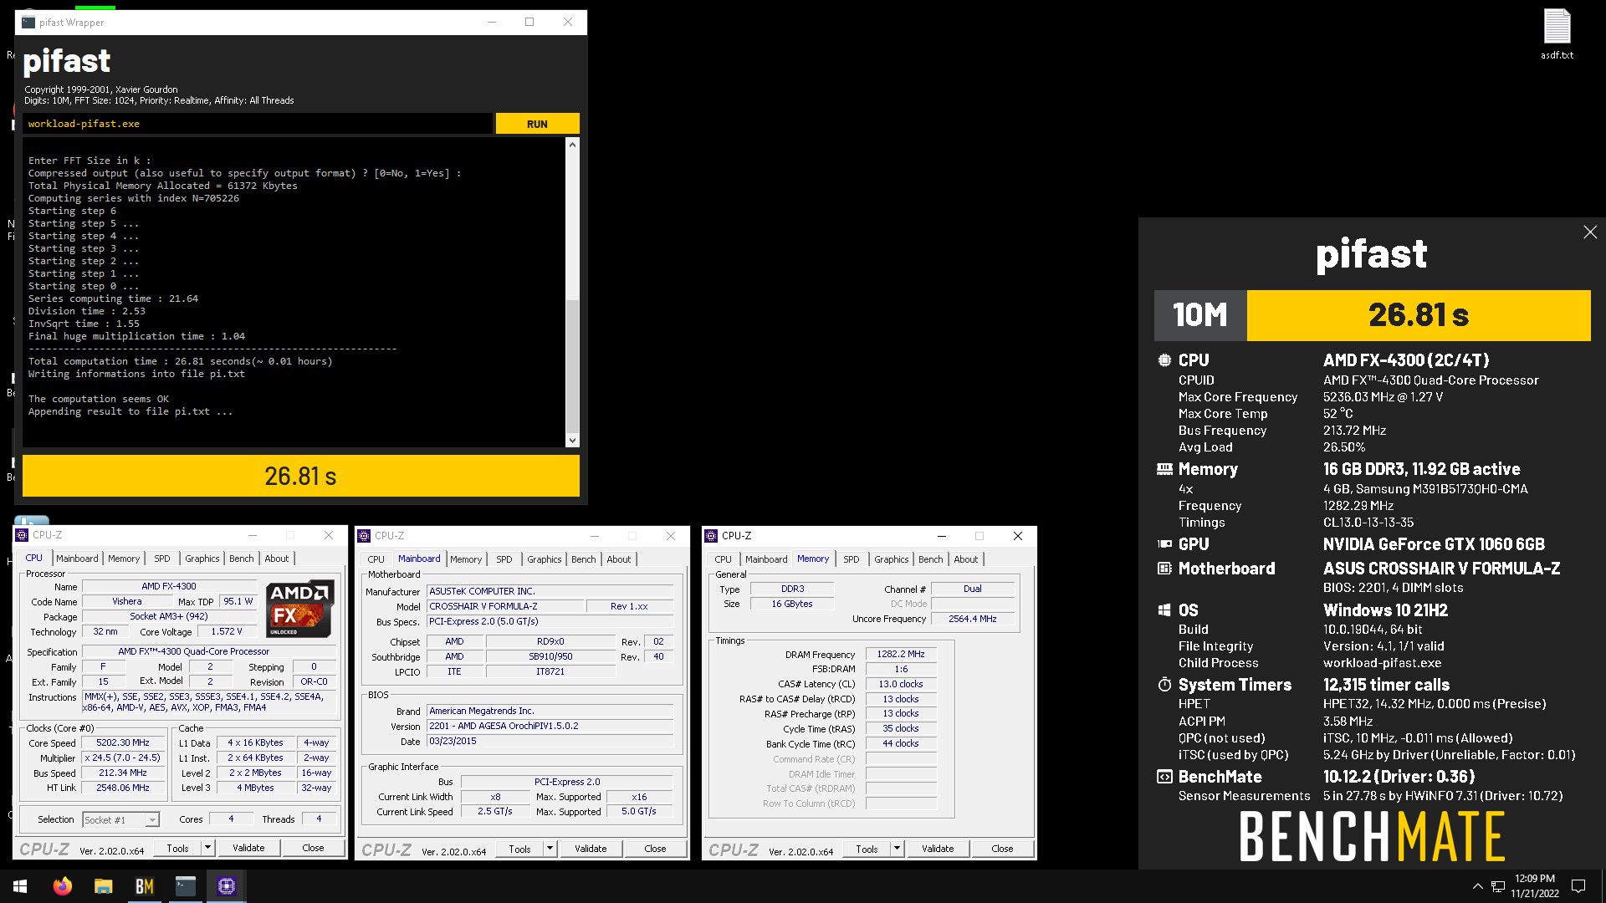Click Validate in Mainboard CPU-Z window
Screen dimensions: 1606x903
click(x=591, y=849)
